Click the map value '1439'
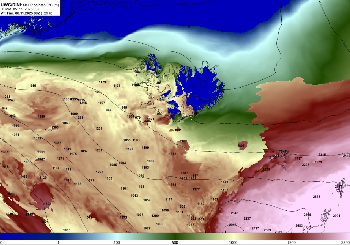The width and height of the screenshot is (350, 245). click(183, 141)
